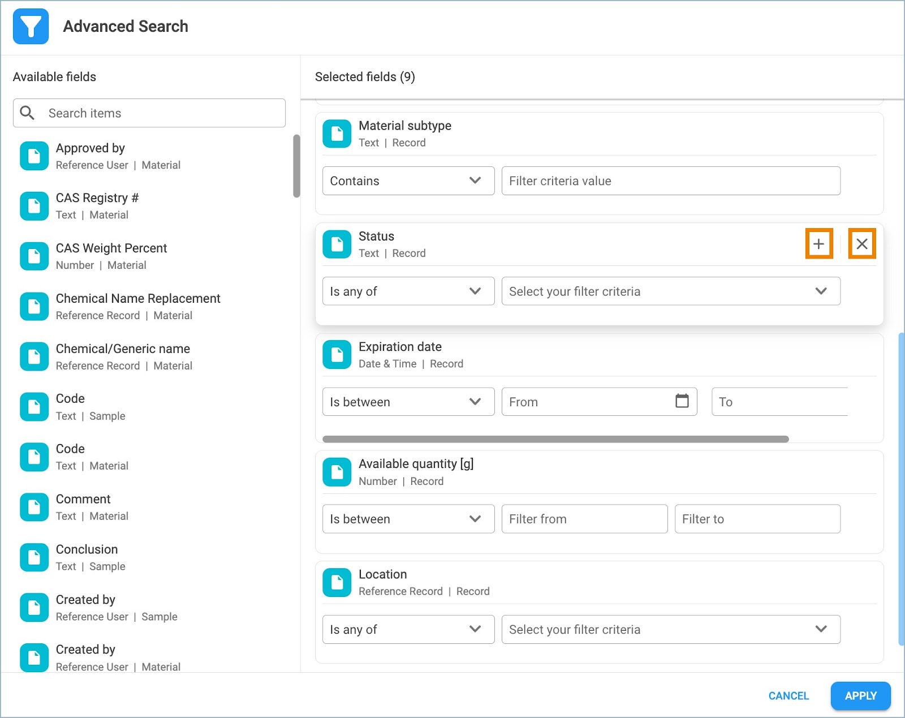Click the Expiration date horizontal scrollbar
905x718 pixels.
tap(555, 439)
